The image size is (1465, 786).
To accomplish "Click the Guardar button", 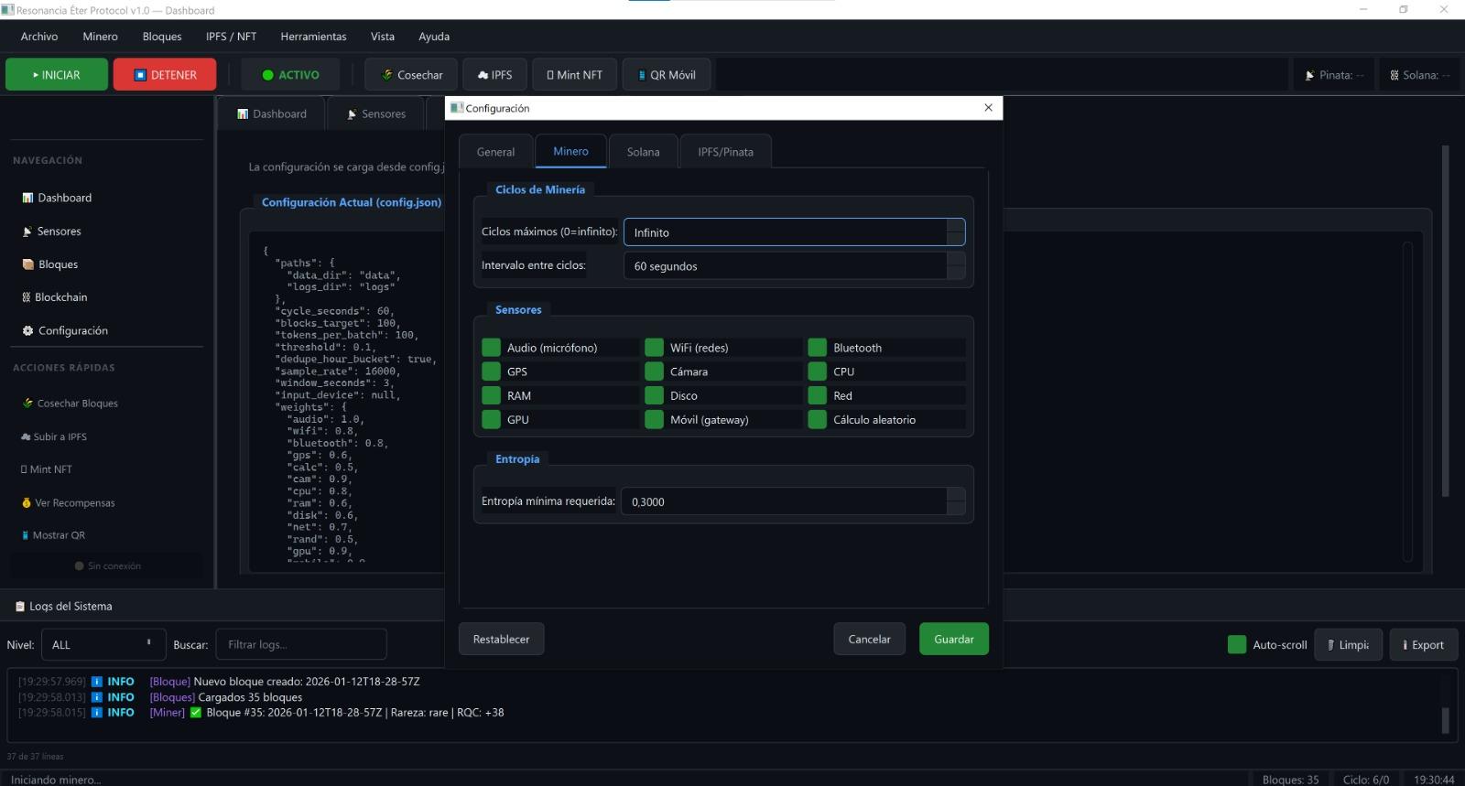I will (953, 640).
